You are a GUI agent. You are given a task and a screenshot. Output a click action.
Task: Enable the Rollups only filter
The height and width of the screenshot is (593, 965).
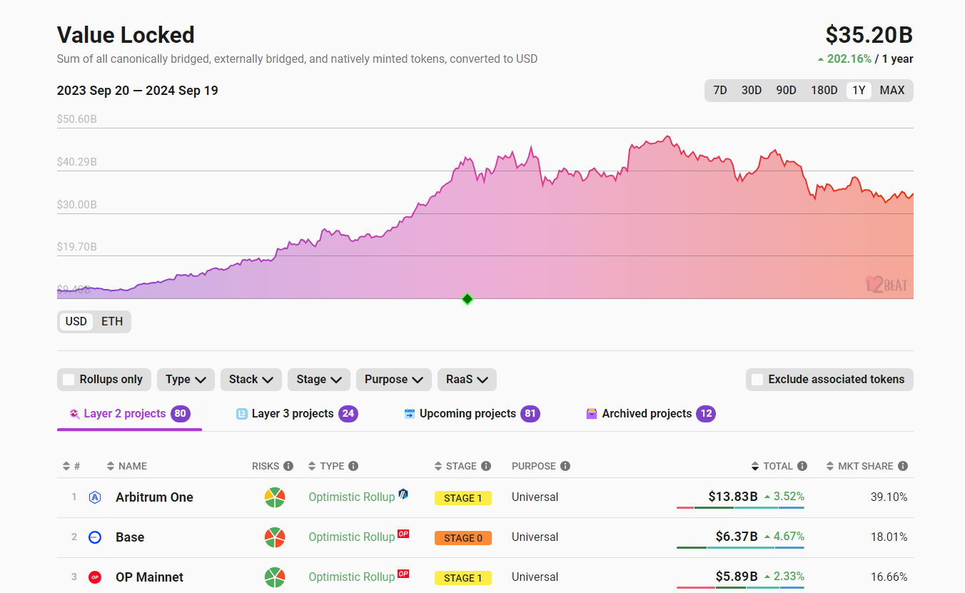click(x=69, y=380)
